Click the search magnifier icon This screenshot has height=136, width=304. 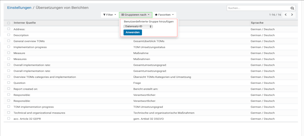pos(292,8)
